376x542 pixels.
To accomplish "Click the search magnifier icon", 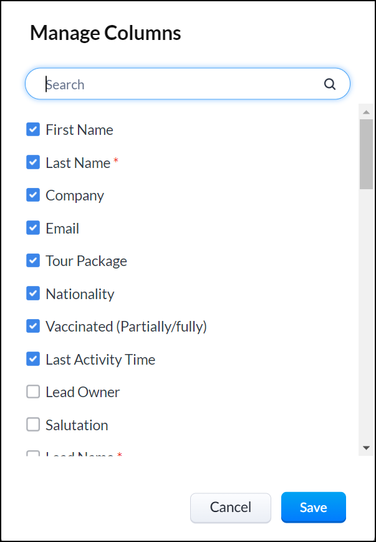I will point(330,84).
